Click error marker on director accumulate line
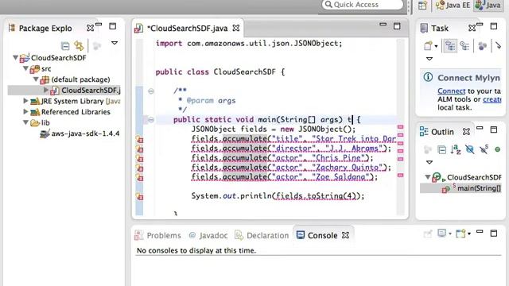 [x=140, y=149]
